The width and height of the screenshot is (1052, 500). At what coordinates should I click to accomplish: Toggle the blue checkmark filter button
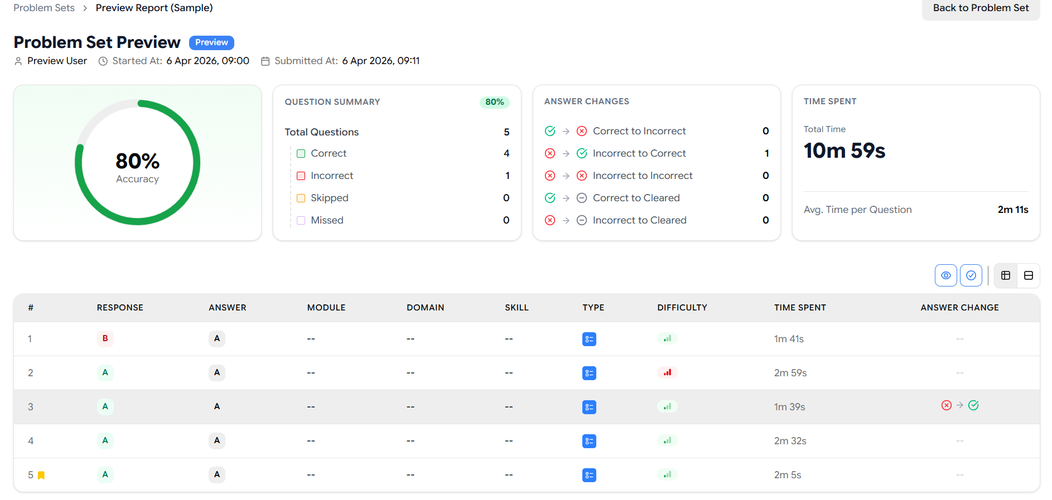(x=971, y=275)
